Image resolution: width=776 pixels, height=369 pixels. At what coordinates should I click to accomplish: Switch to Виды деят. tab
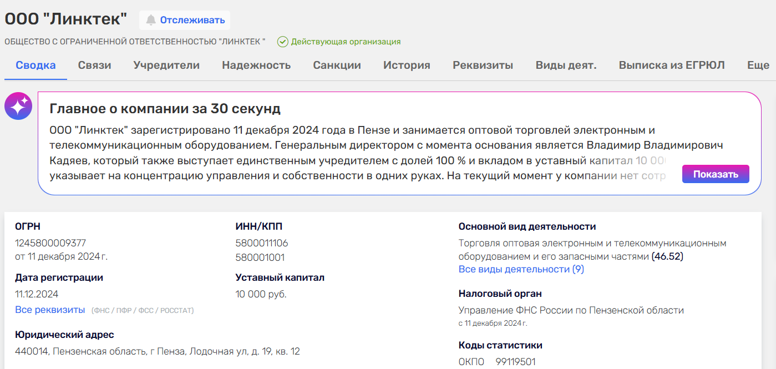[x=566, y=65]
